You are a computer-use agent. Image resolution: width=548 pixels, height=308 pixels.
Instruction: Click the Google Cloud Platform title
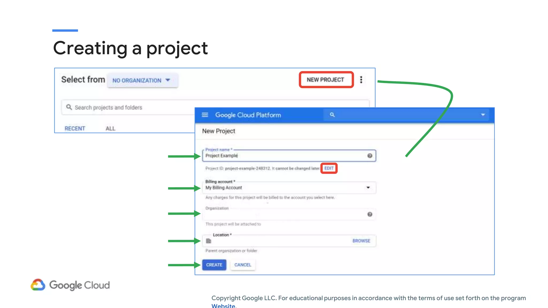(x=248, y=115)
